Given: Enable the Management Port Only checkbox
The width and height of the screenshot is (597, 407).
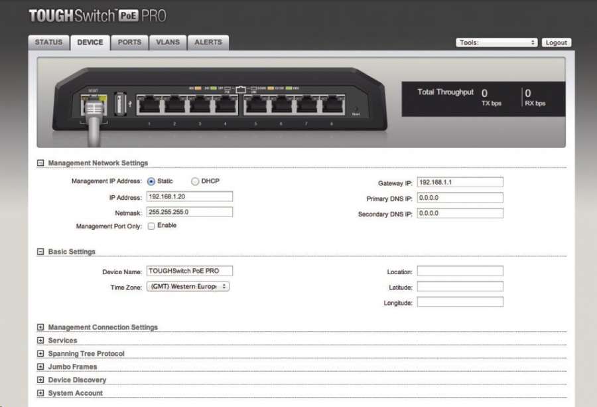Looking at the screenshot, I should (x=151, y=226).
